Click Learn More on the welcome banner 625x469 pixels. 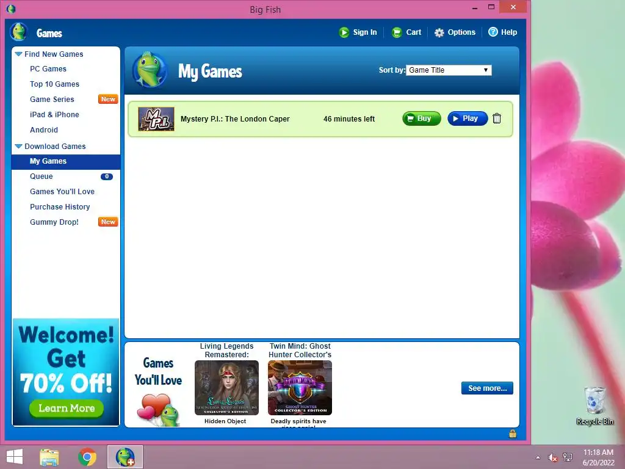67,408
